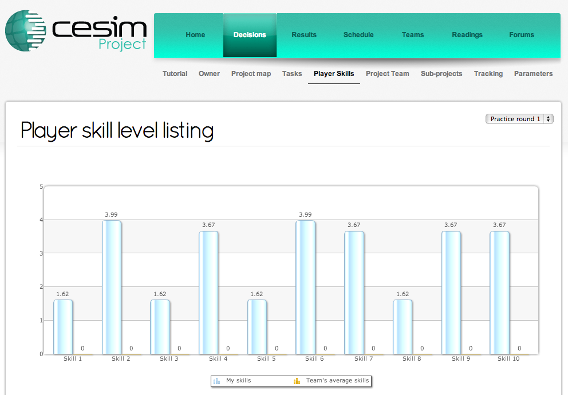The image size is (568, 395).
Task: Click the Tracking link
Action: [488, 74]
